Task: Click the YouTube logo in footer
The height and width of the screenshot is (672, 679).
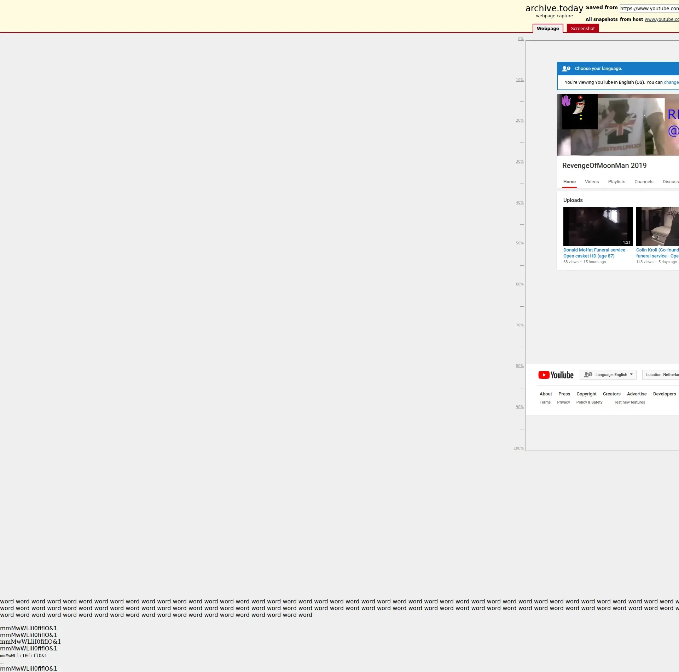Action: 556,375
